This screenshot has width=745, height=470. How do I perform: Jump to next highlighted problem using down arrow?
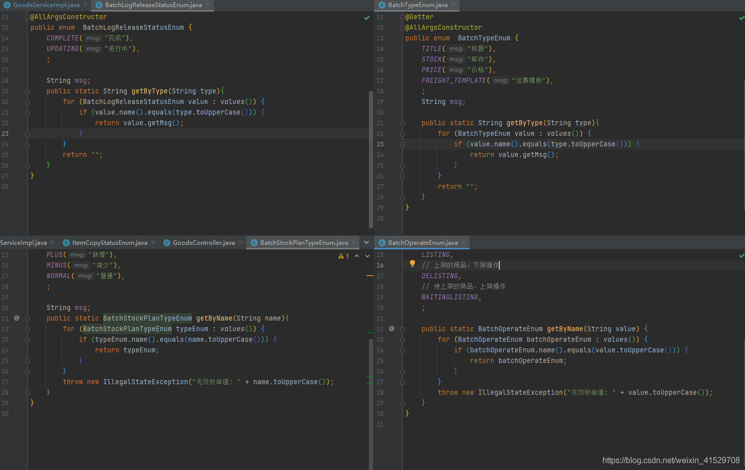366,256
